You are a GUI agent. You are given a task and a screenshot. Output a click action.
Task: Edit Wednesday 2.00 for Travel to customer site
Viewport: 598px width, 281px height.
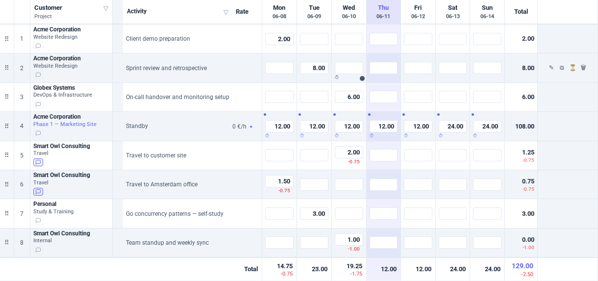click(x=349, y=153)
